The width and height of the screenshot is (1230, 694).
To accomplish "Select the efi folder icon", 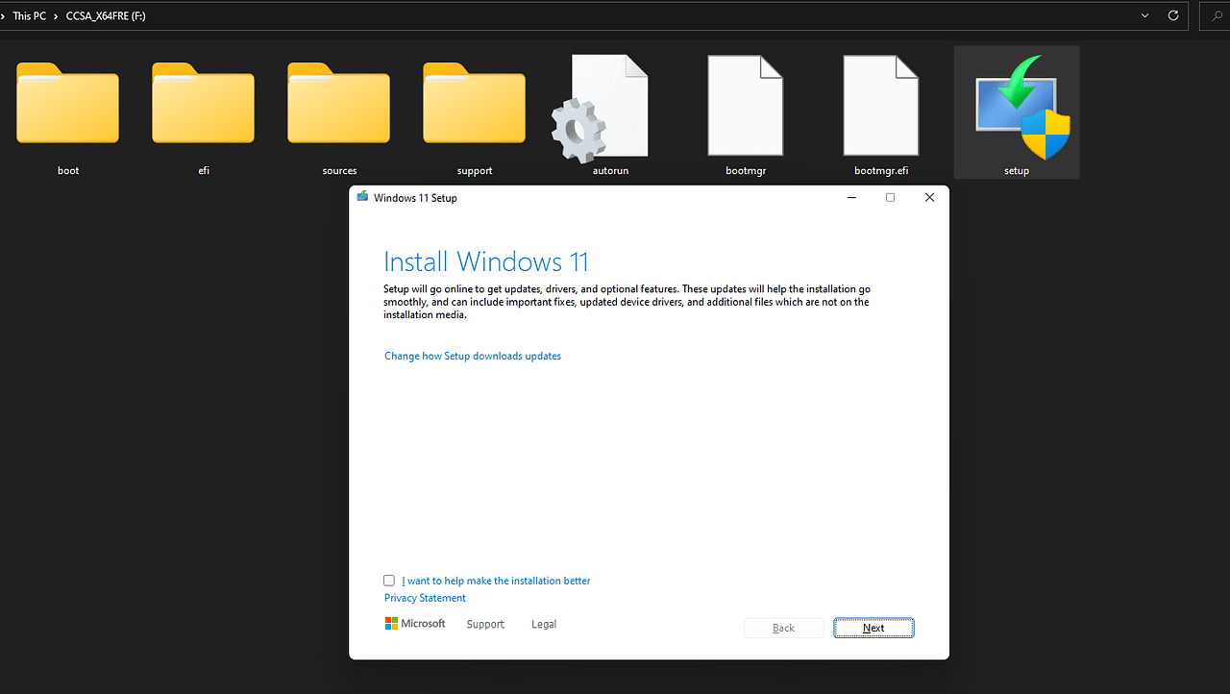I will coord(204,103).
